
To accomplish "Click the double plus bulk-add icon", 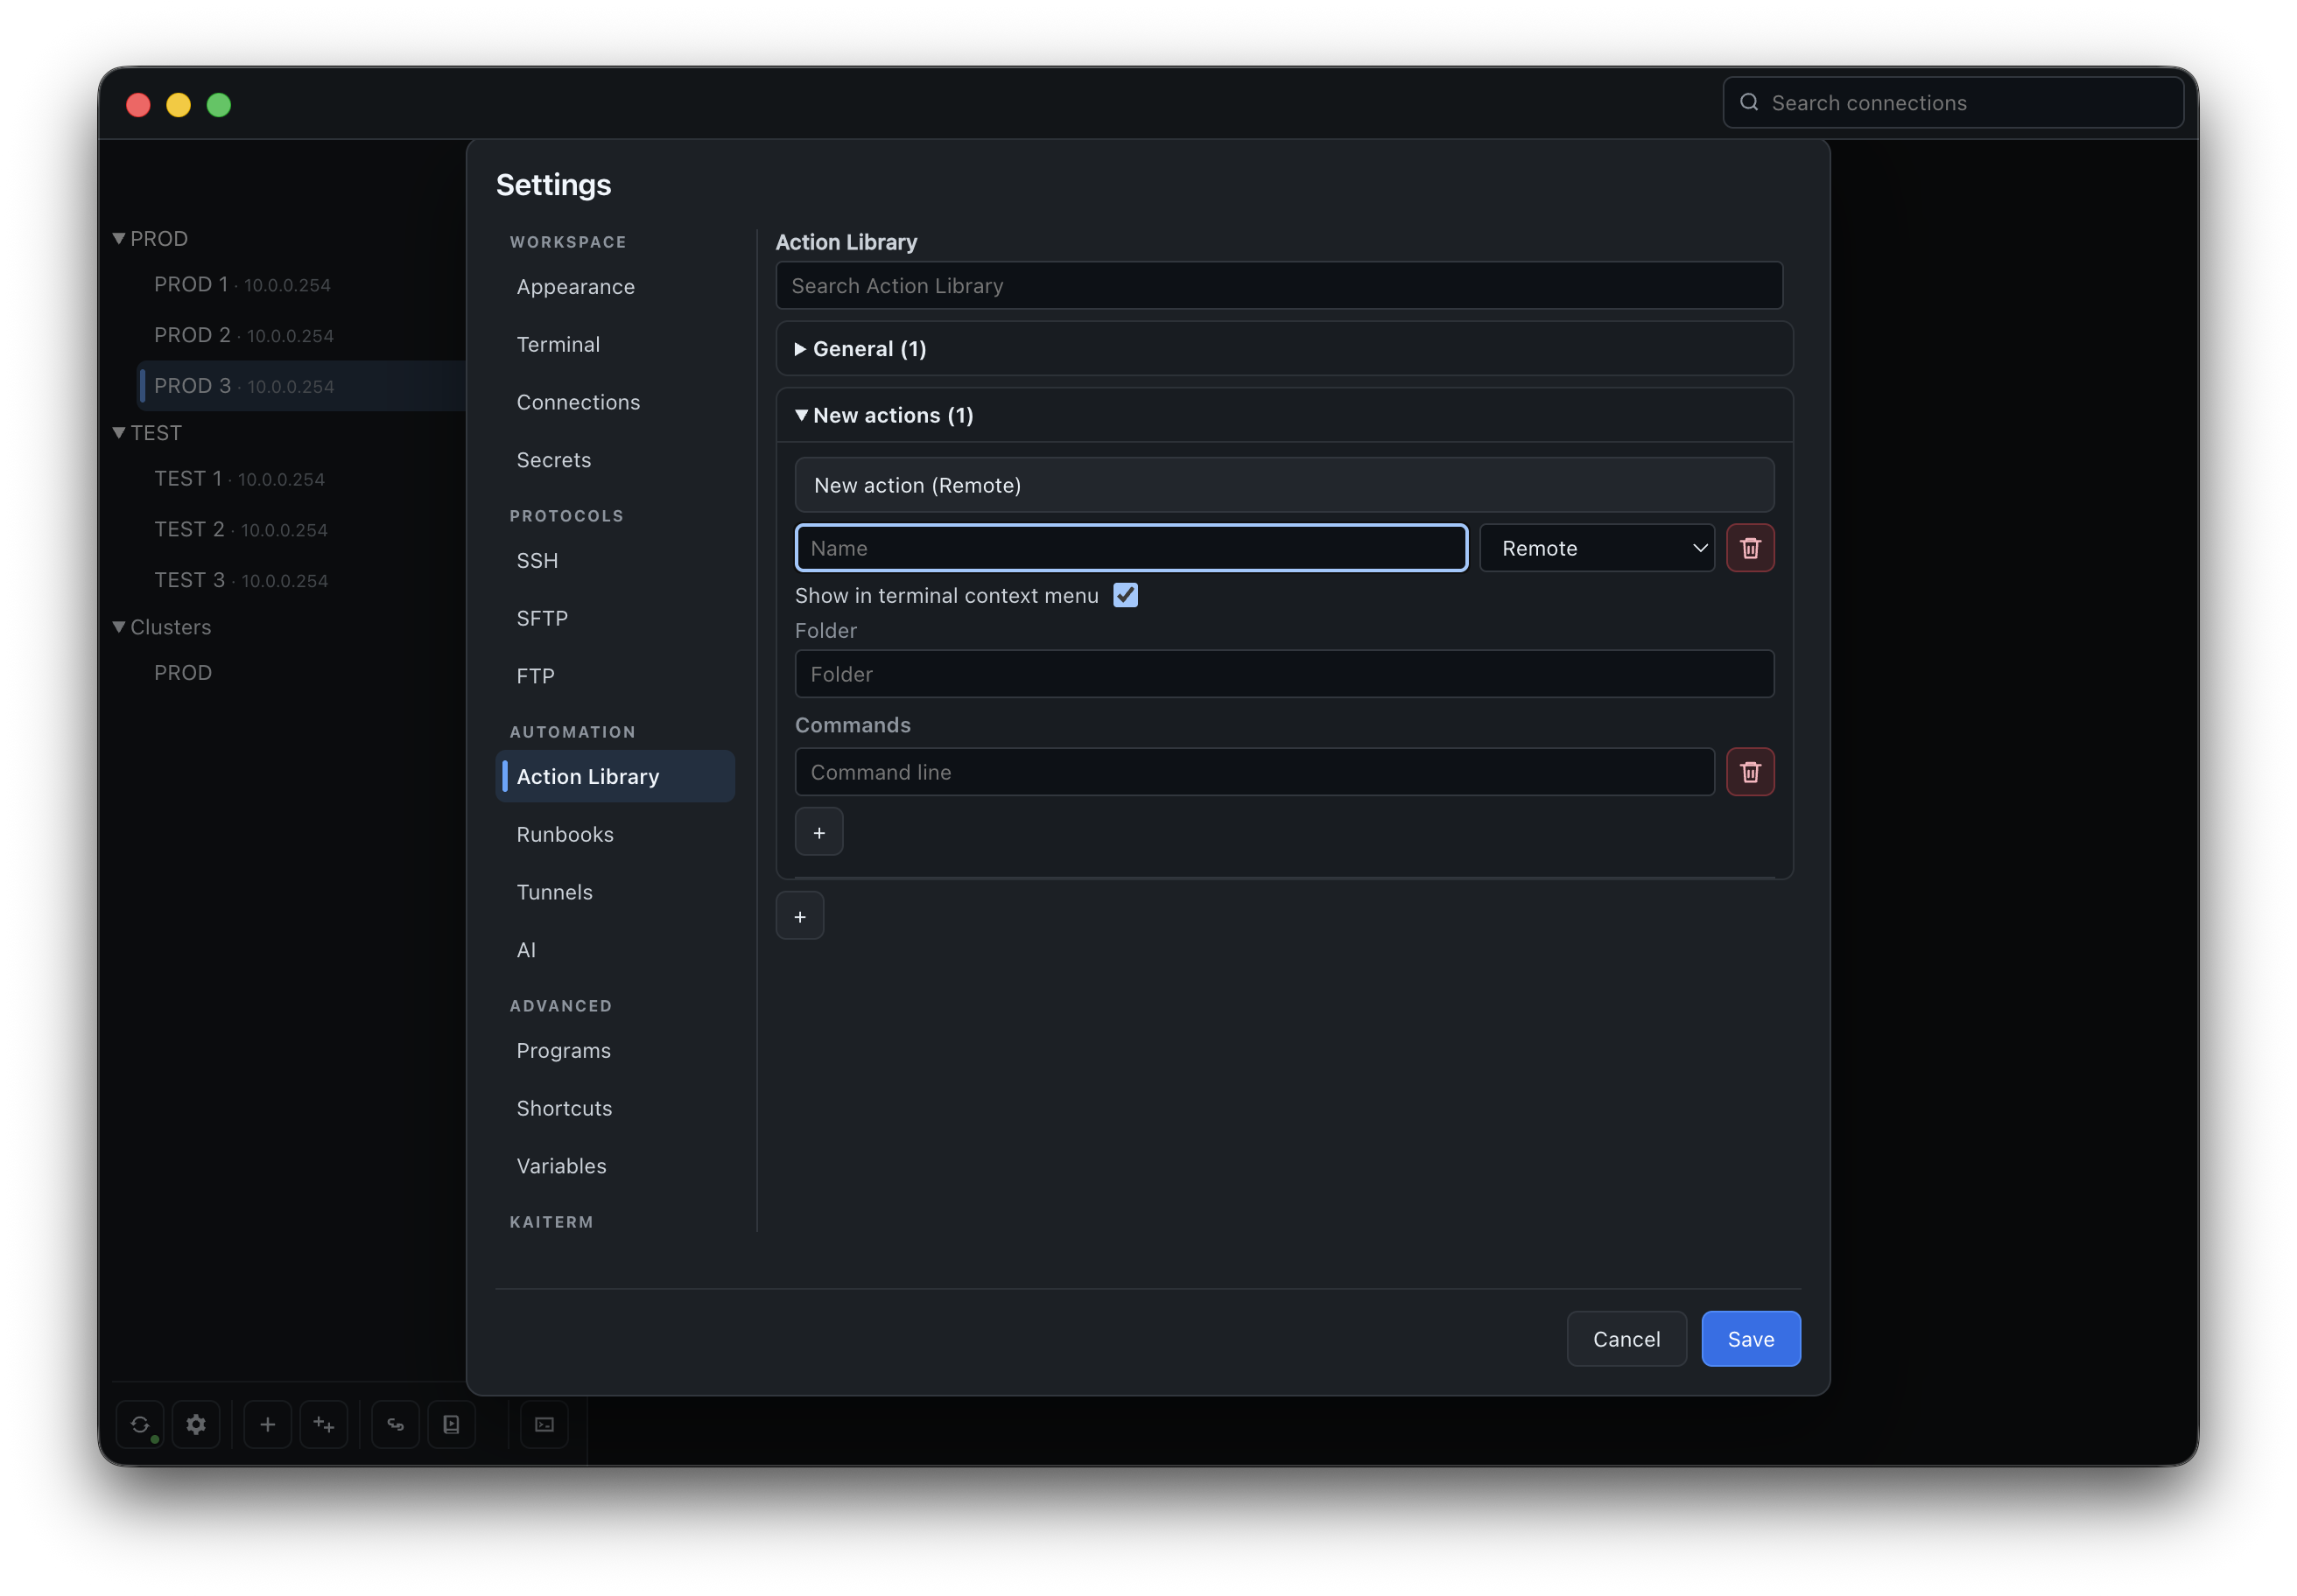I will [x=324, y=1424].
